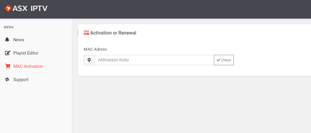The image size is (311, 133).
Task: Click the ASX IPTV title text
Action: [30, 8]
